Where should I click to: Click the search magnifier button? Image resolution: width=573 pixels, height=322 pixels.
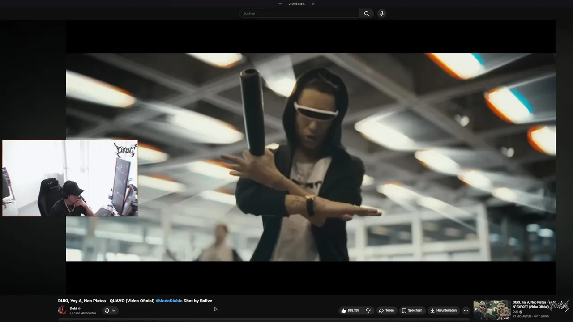pos(366,13)
